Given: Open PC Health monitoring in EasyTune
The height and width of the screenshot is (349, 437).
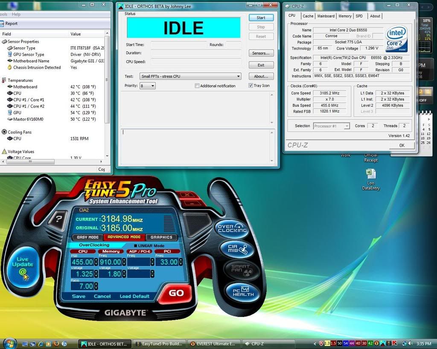Looking at the screenshot, I should pyautogui.click(x=243, y=292).
